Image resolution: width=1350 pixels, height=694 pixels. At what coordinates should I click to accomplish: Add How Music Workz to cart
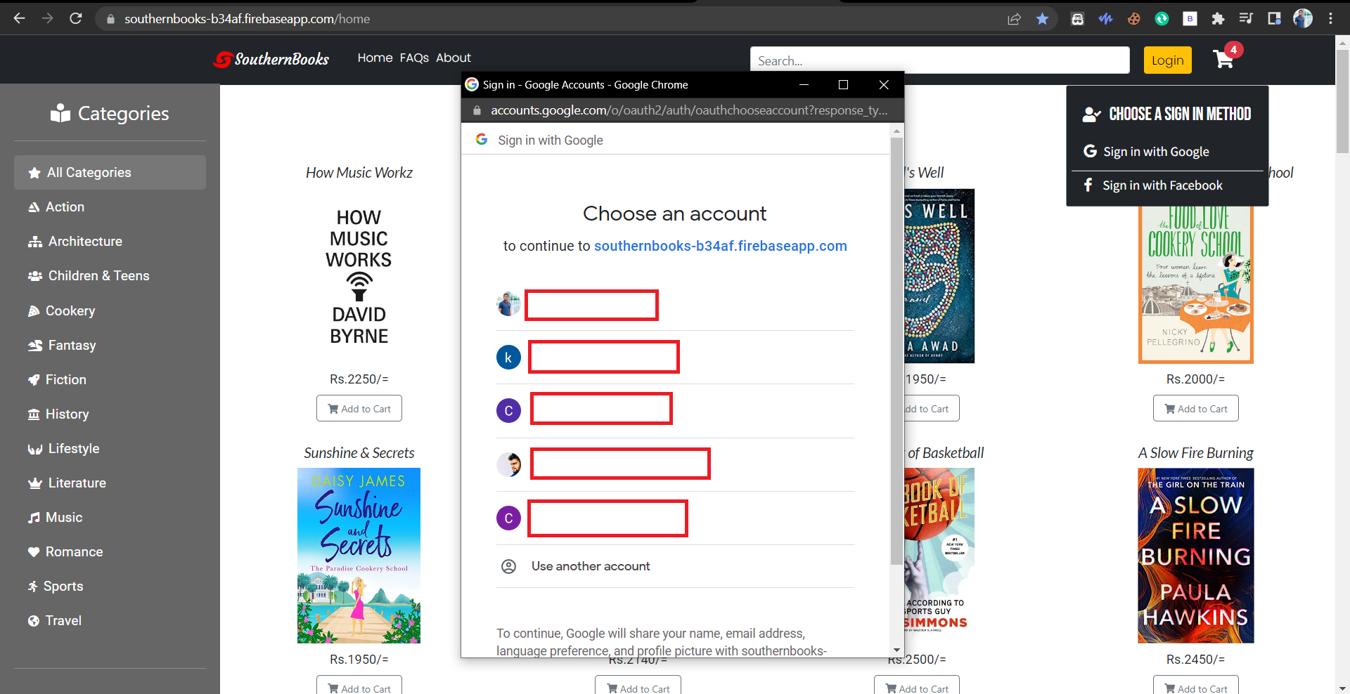(359, 408)
